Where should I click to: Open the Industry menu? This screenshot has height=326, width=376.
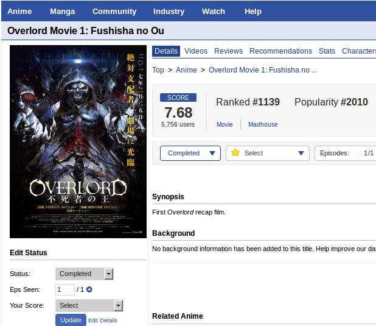(169, 12)
